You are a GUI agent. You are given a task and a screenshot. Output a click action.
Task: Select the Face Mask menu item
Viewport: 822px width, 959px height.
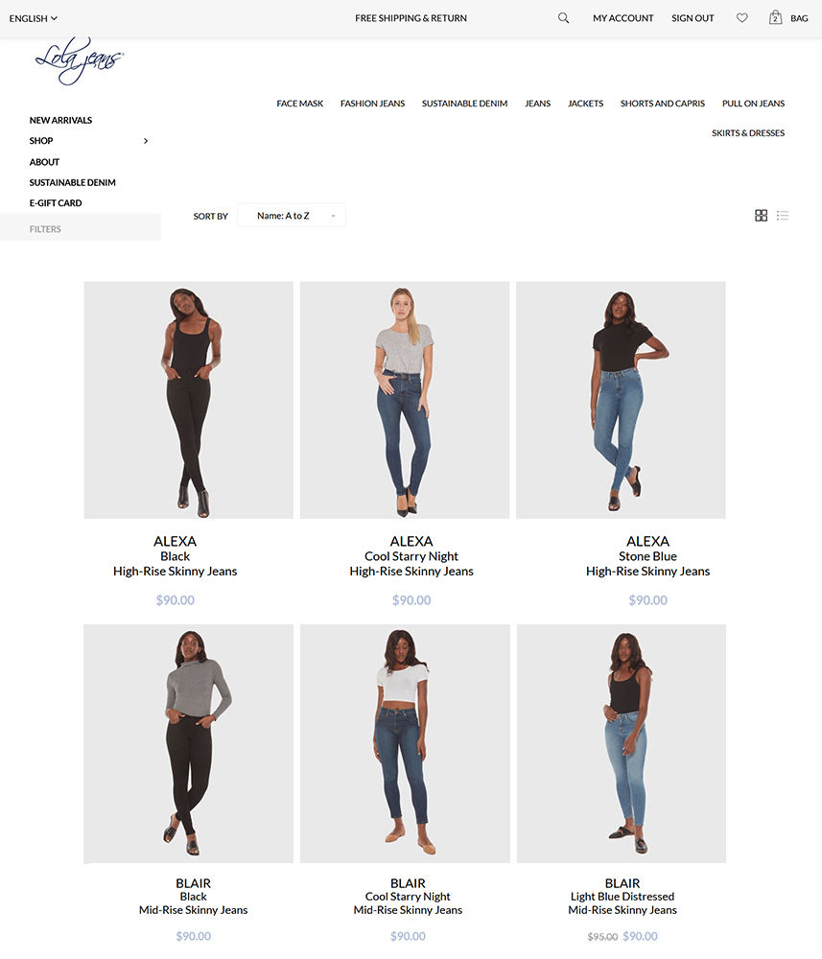click(x=299, y=104)
